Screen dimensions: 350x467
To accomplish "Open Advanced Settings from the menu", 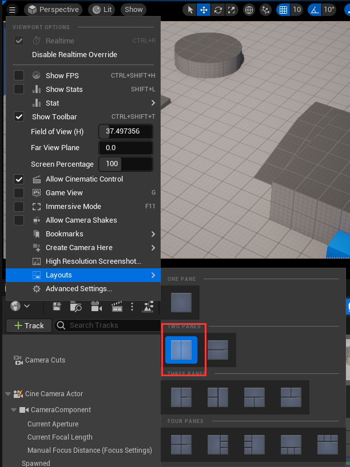I will click(x=78, y=289).
